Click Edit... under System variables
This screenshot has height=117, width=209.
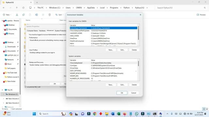point(122,85)
